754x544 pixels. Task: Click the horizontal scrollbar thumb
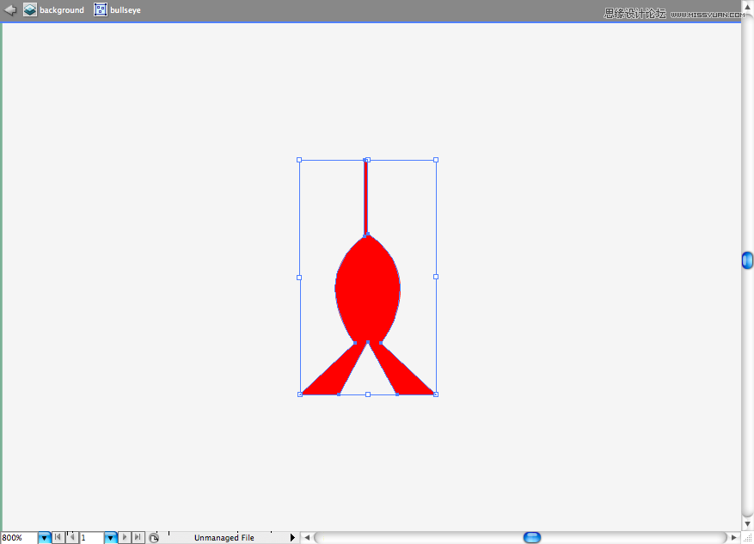pyautogui.click(x=532, y=537)
